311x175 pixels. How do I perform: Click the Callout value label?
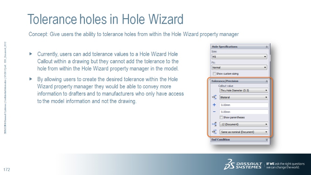tap(226, 86)
